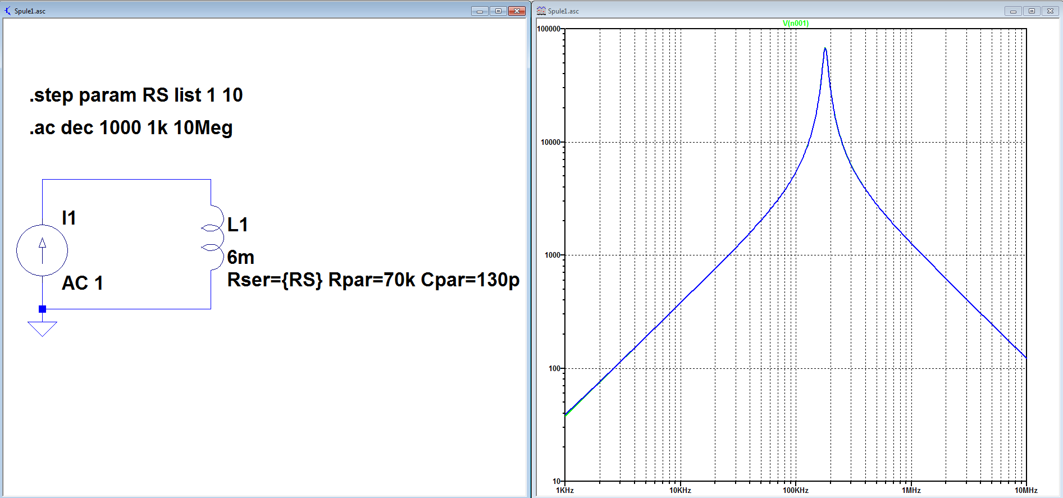Click the plot window Spule1.asc title icon
1063x498 pixels.
click(541, 11)
